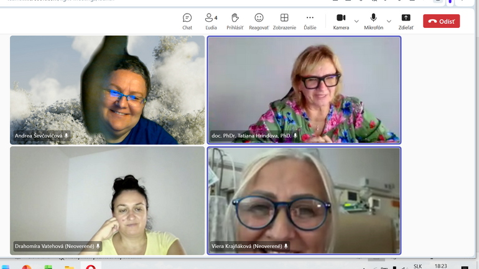Toggle the Kamera camera button
Viewport: 479px width, 269px height.
[x=341, y=21]
